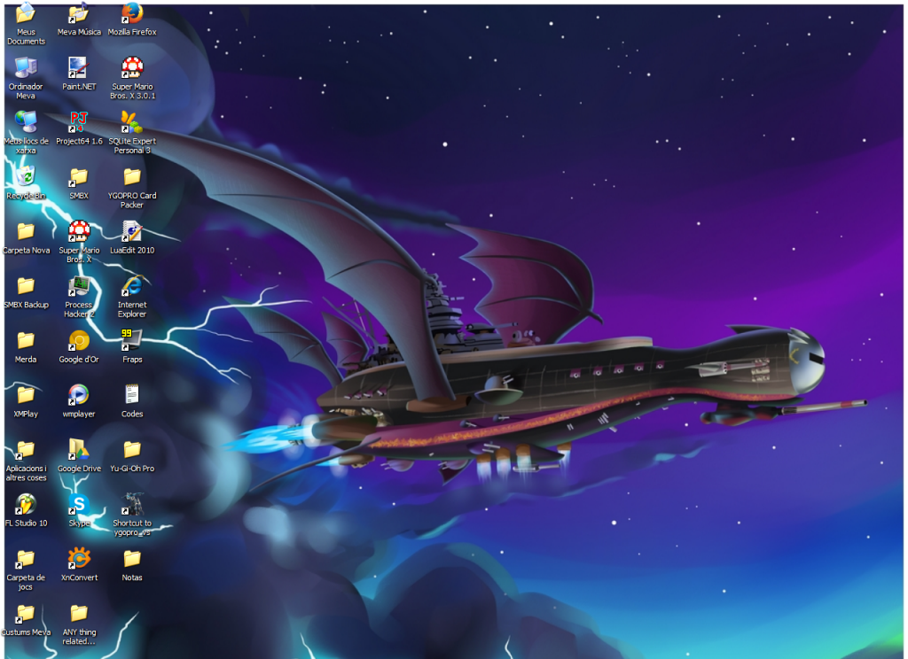Select the Google d'Or shortcut
Viewport: 908px width, 659px height.
[x=79, y=340]
